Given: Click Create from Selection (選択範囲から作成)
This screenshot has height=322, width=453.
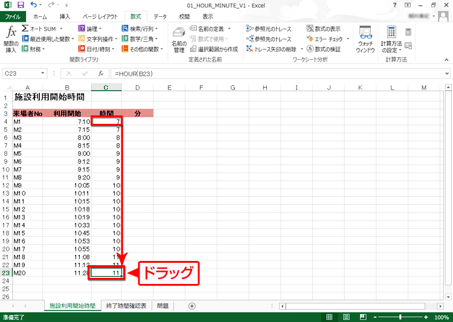Looking at the screenshot, I should pos(214,49).
